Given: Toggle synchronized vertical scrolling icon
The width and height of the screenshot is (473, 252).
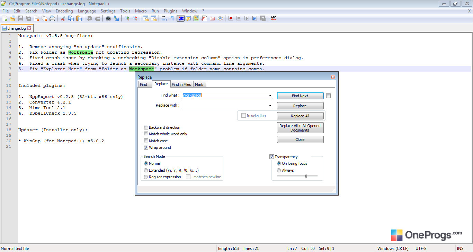Looking at the screenshot, I should coord(146,18).
